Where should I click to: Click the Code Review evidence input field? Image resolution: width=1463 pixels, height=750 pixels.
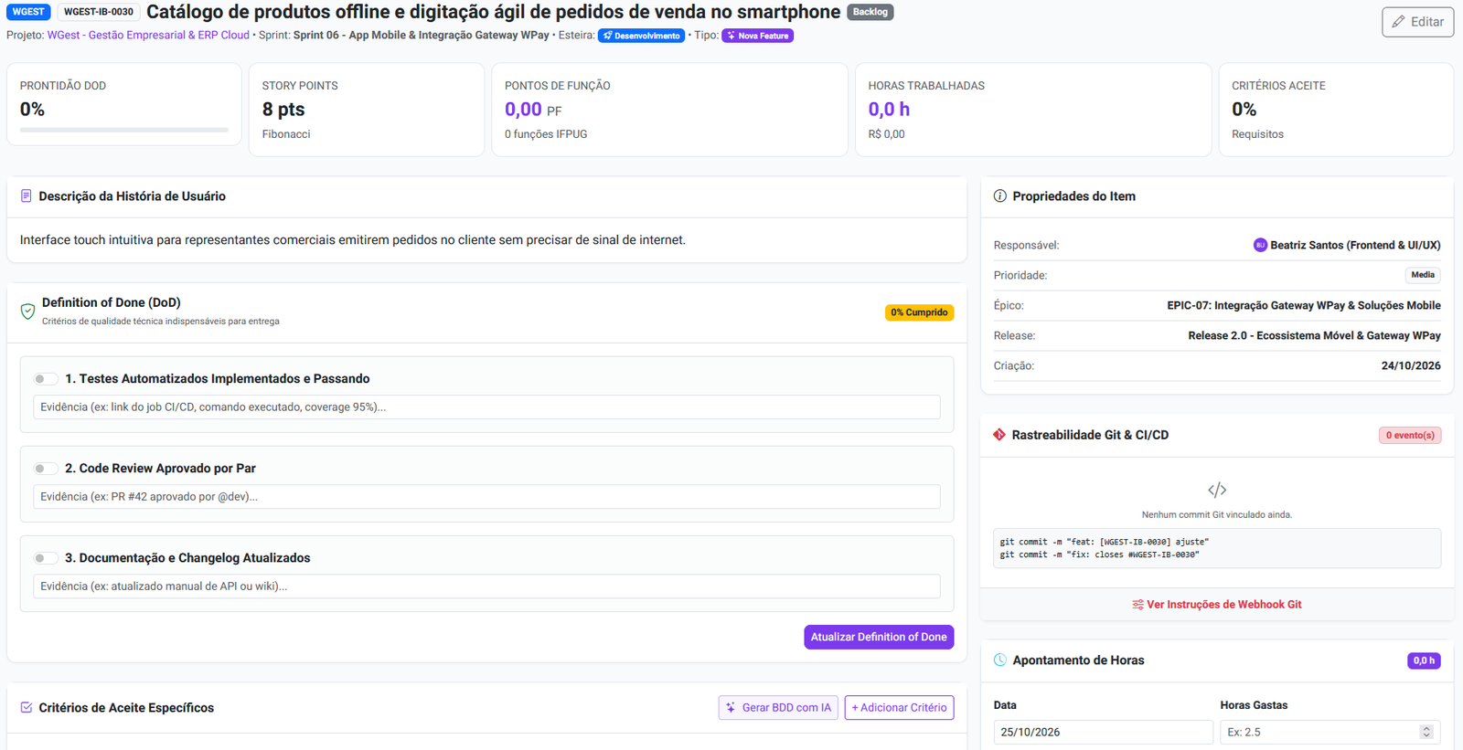pyautogui.click(x=486, y=497)
